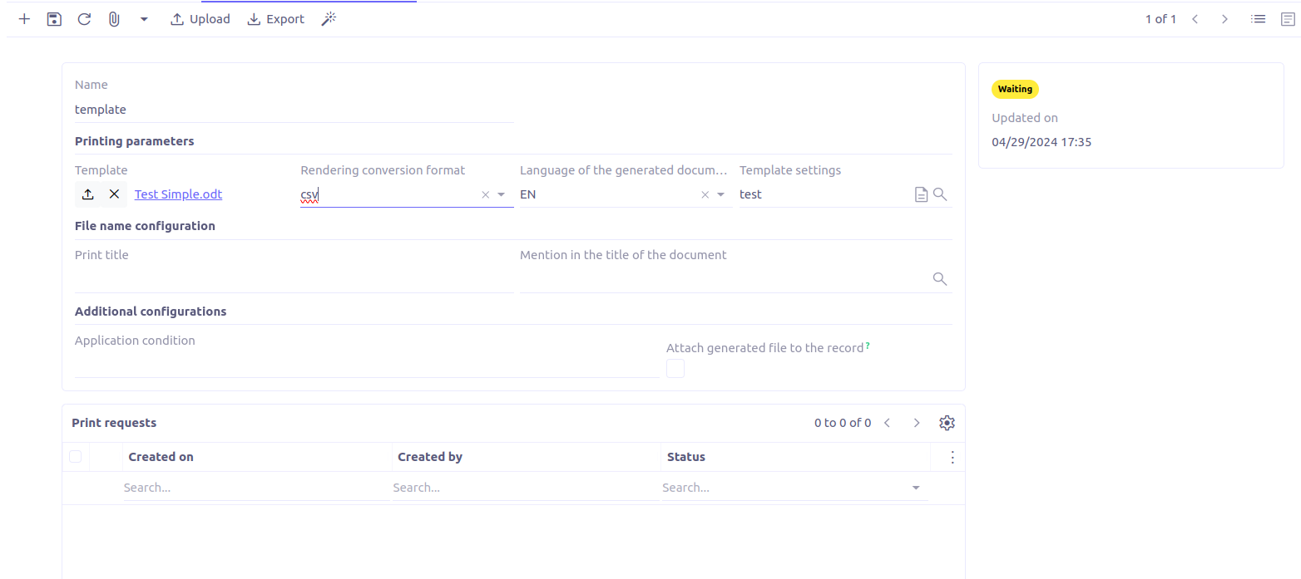
Task: Expand the toolbar more-actions caret
Action: 144,19
